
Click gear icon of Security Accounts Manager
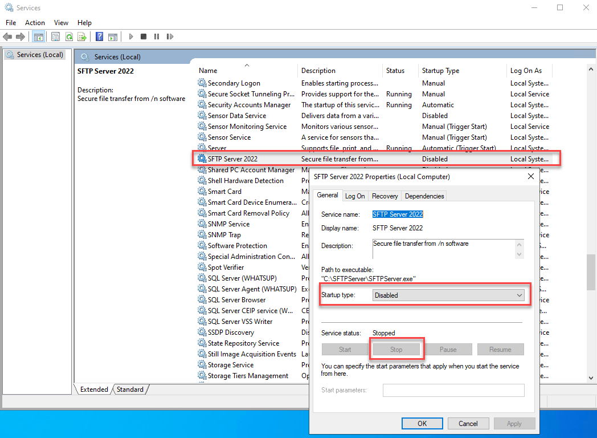(202, 104)
